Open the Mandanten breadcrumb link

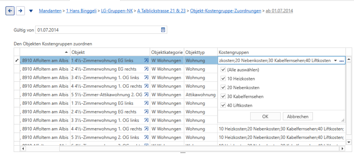coord(50,11)
